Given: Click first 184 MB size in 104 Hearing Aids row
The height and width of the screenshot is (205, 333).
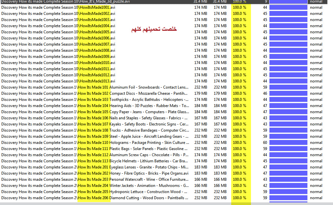Looking at the screenshot, I should point(201,106).
